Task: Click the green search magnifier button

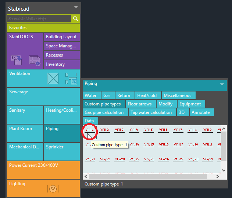Action: [76, 19]
